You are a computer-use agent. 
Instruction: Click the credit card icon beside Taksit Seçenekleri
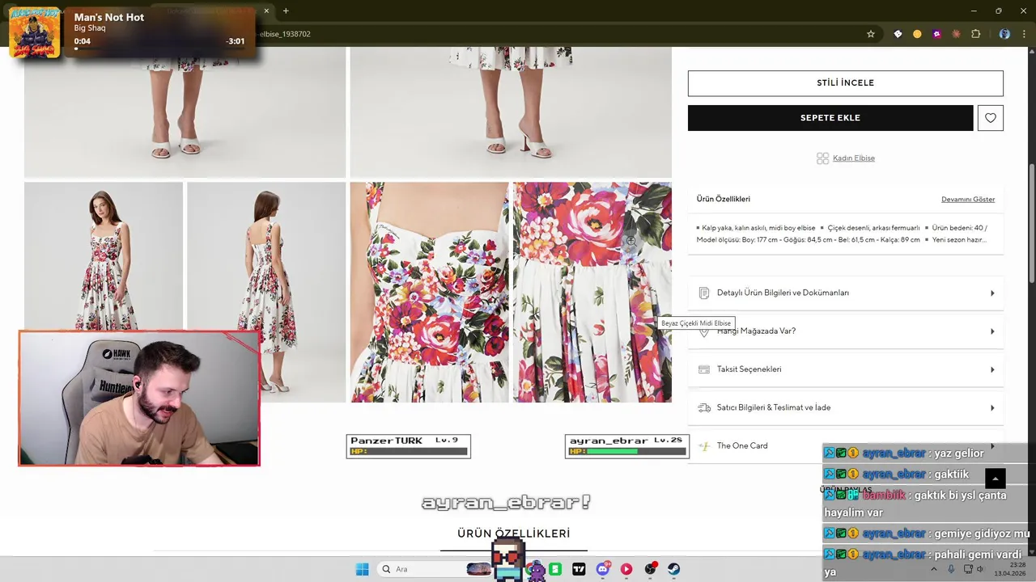[x=703, y=369]
